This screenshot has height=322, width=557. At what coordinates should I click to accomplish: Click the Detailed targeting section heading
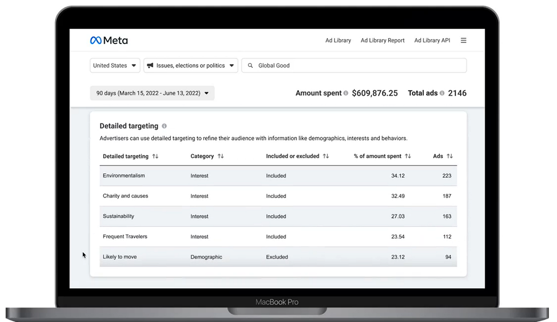(x=129, y=126)
